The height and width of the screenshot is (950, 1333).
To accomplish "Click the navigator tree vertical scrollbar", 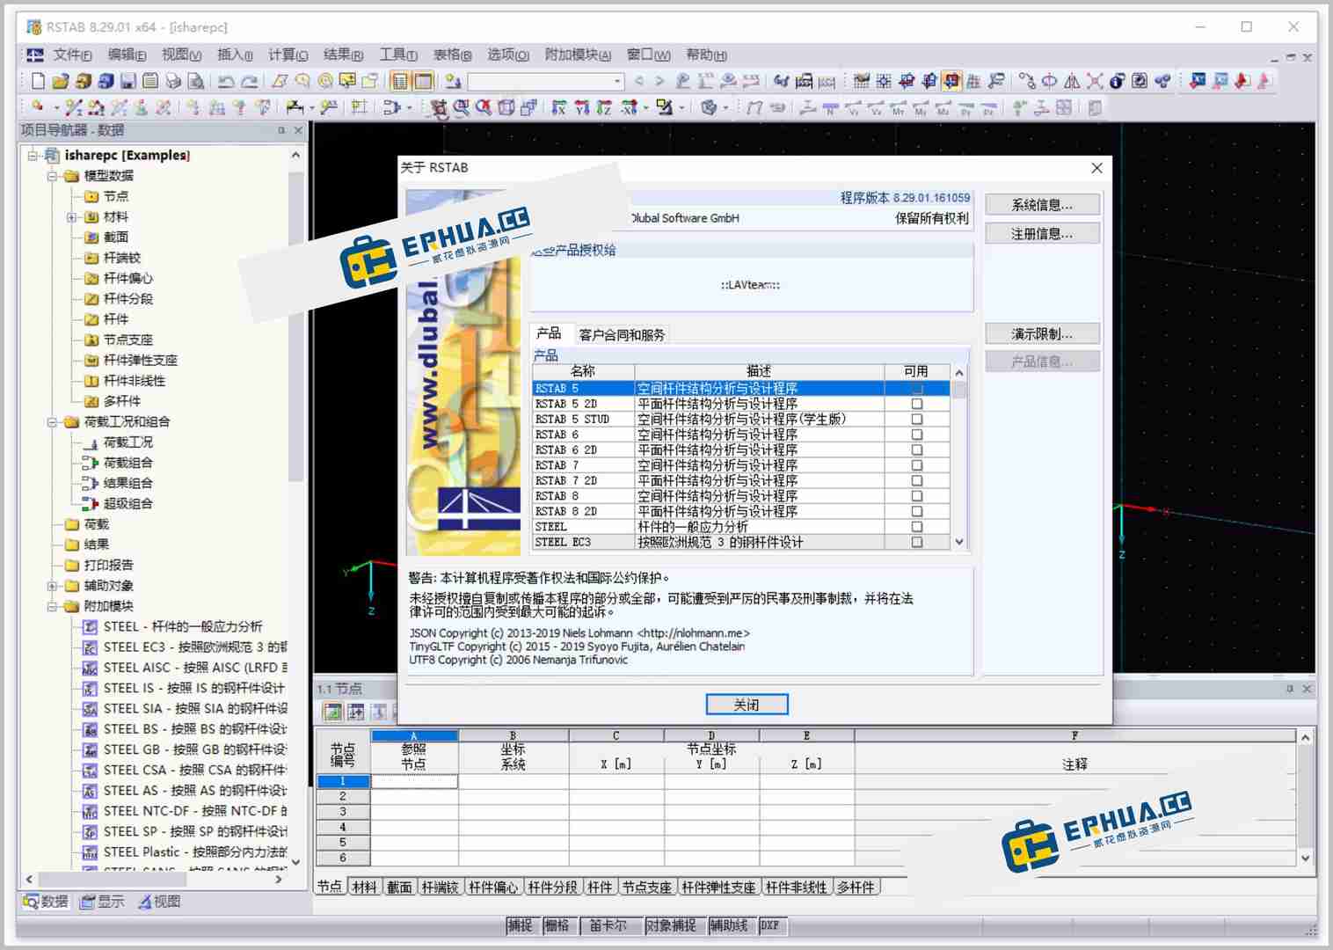I will [295, 508].
